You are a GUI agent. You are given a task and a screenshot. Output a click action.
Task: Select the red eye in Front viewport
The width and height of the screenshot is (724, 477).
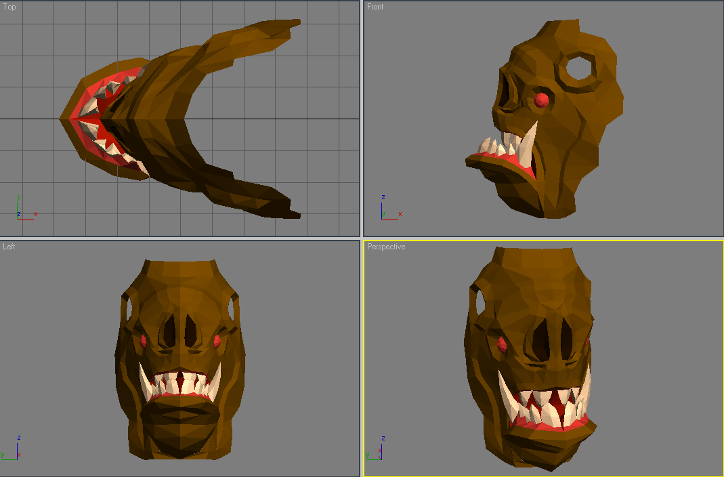pyautogui.click(x=541, y=100)
